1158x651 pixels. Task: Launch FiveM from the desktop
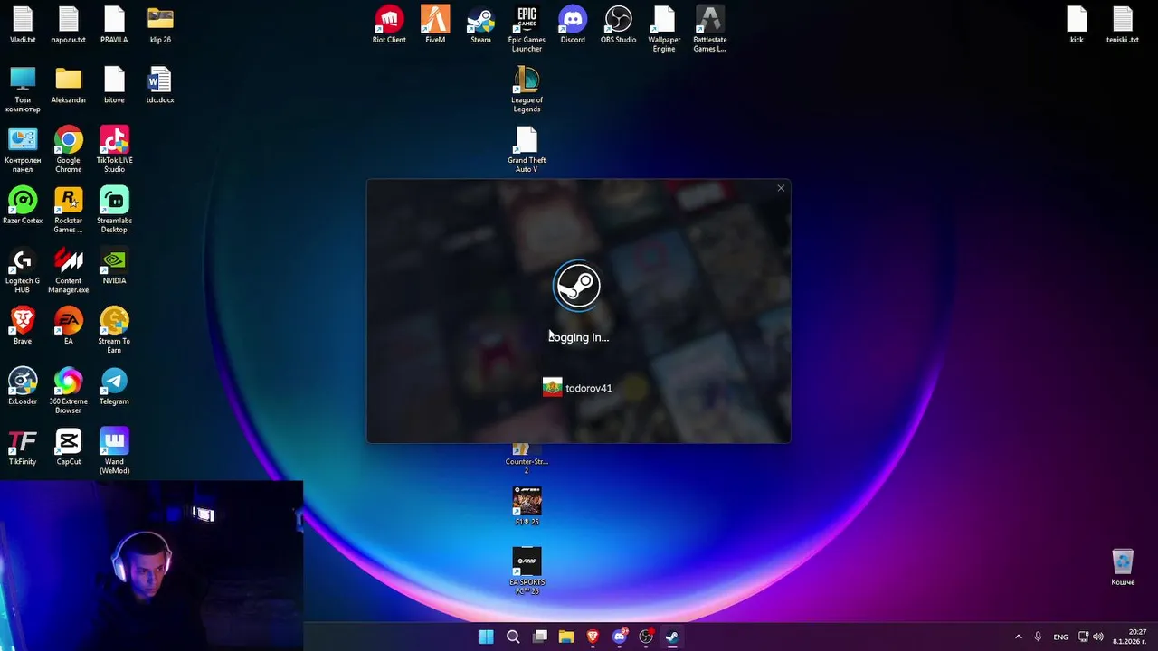[x=435, y=24]
